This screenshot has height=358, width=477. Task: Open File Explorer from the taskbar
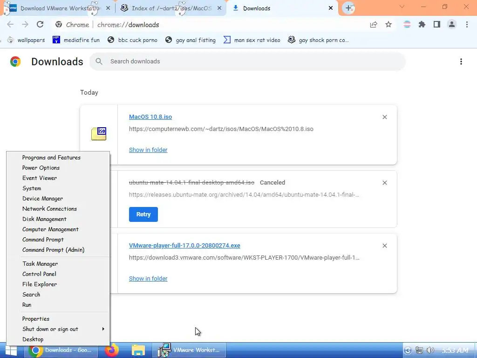tap(138, 350)
